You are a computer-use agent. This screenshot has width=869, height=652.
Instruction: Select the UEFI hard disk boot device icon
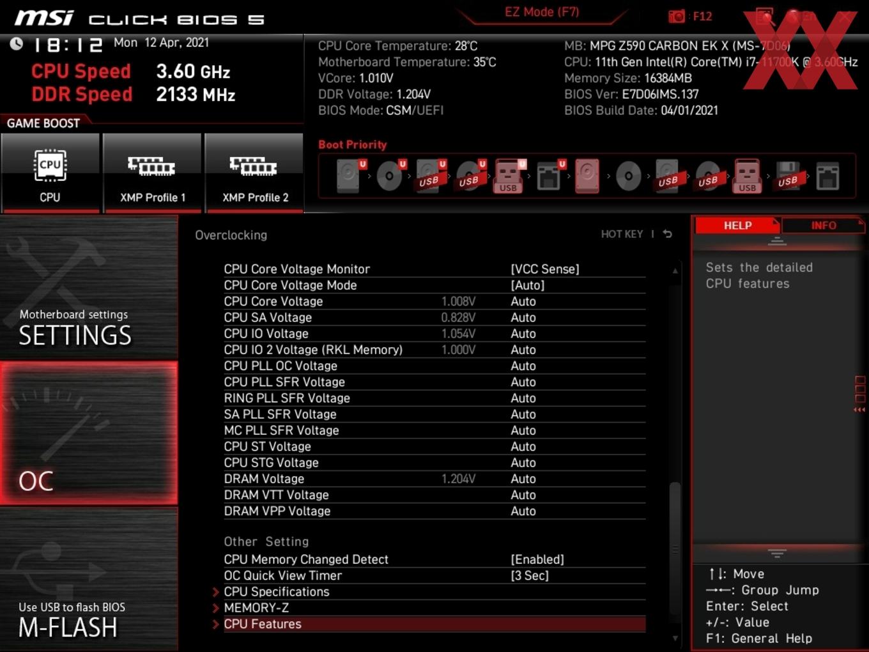(350, 176)
